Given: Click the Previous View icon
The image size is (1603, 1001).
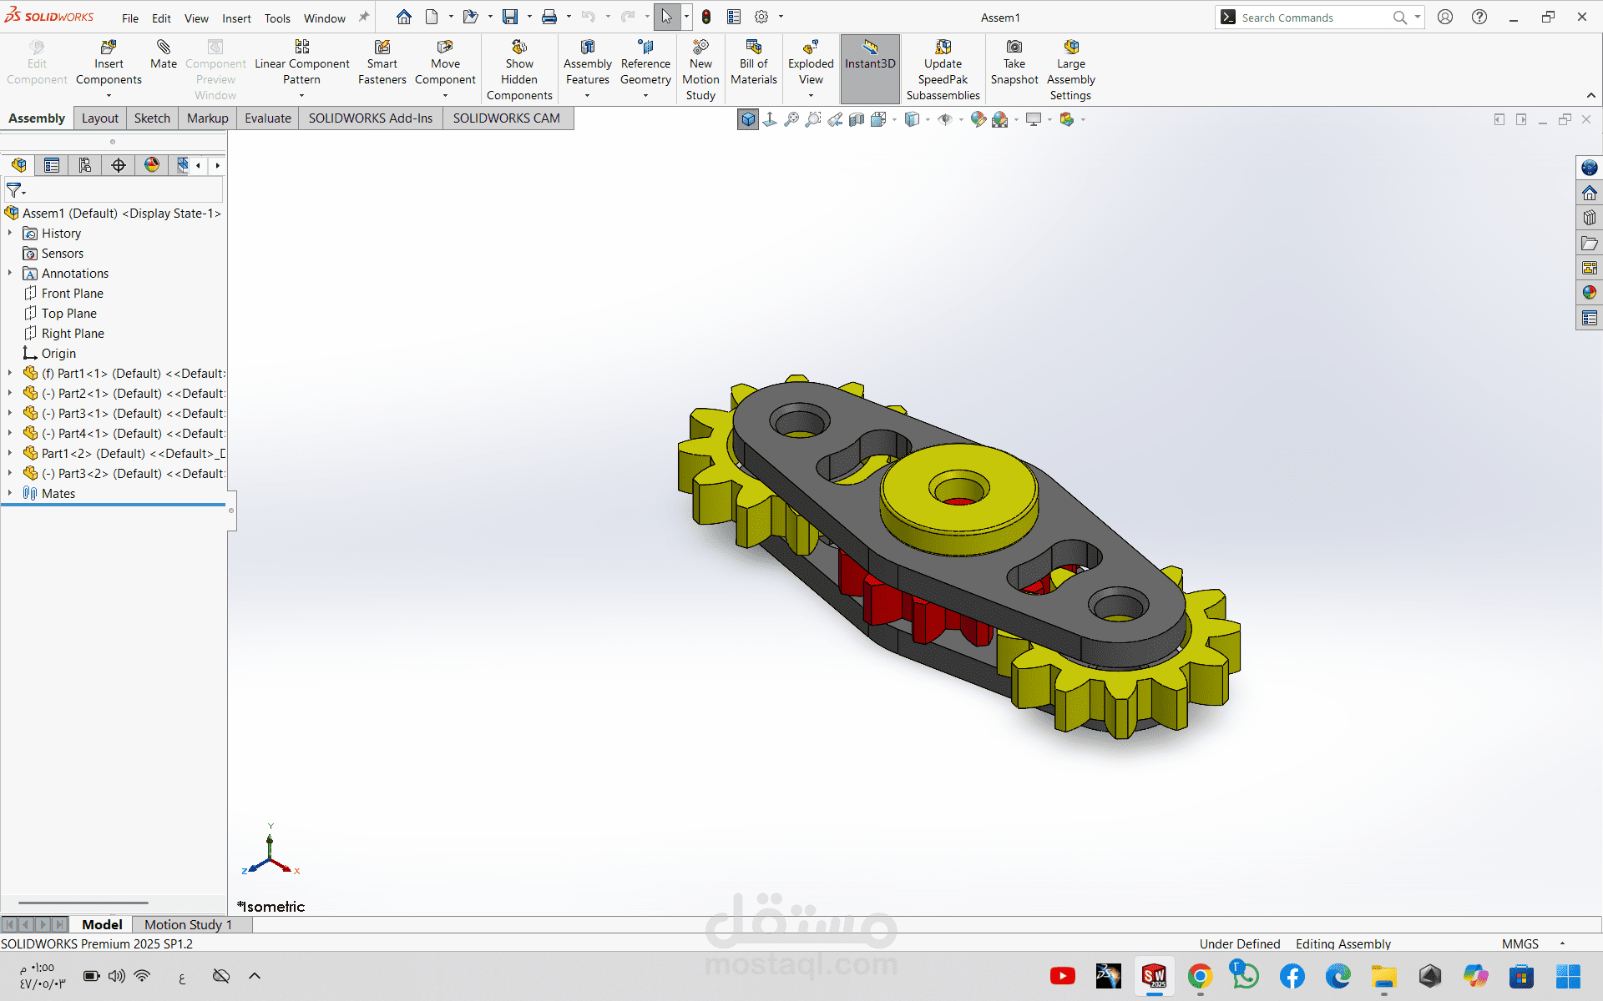Looking at the screenshot, I should 835,119.
